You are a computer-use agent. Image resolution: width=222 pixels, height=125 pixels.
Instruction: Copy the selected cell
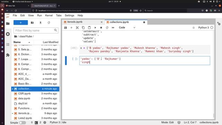pos(83,28)
